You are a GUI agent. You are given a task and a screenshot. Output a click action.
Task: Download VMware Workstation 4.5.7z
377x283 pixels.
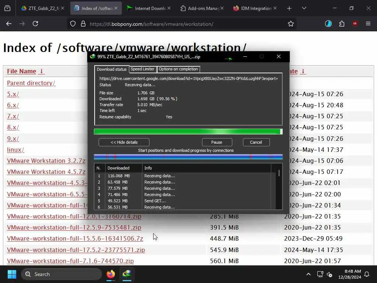[46, 172]
